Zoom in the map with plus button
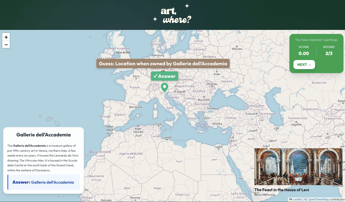345x202 pixels. tap(6, 37)
